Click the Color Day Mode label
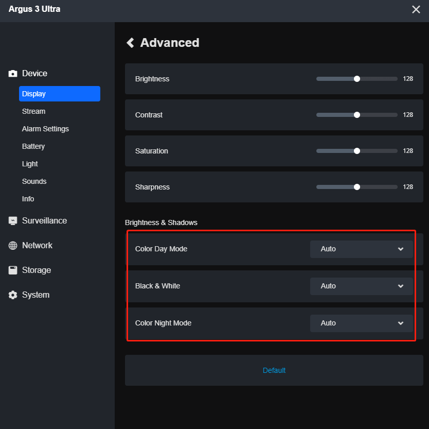The height and width of the screenshot is (429, 429). coord(161,249)
